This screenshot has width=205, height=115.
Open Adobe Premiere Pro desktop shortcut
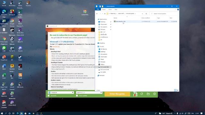pyautogui.click(x=20, y=23)
